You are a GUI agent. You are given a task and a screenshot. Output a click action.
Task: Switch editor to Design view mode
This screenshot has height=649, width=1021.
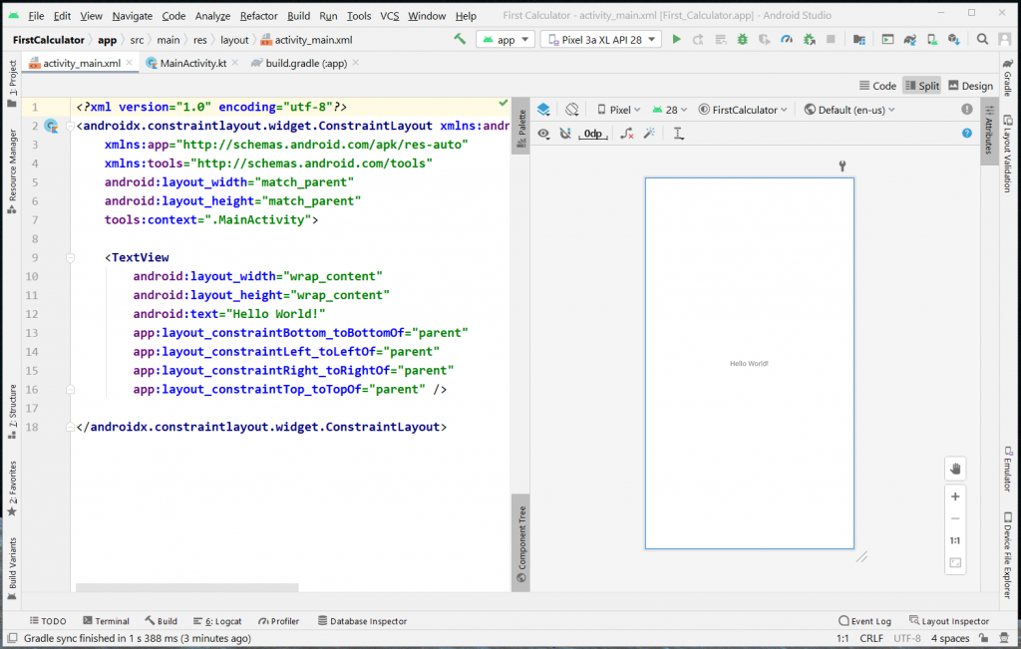970,86
